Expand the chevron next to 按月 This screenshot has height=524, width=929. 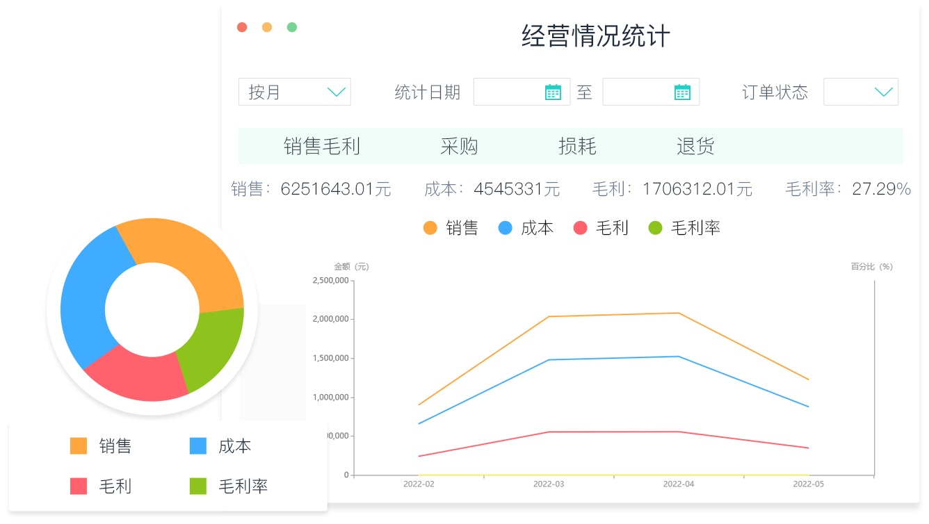pos(337,91)
